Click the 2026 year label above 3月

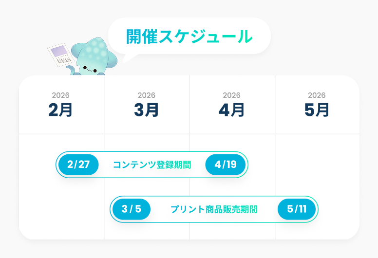click(x=147, y=95)
